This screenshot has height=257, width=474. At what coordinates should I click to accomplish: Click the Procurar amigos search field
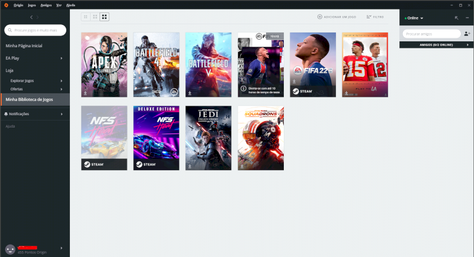tap(431, 34)
